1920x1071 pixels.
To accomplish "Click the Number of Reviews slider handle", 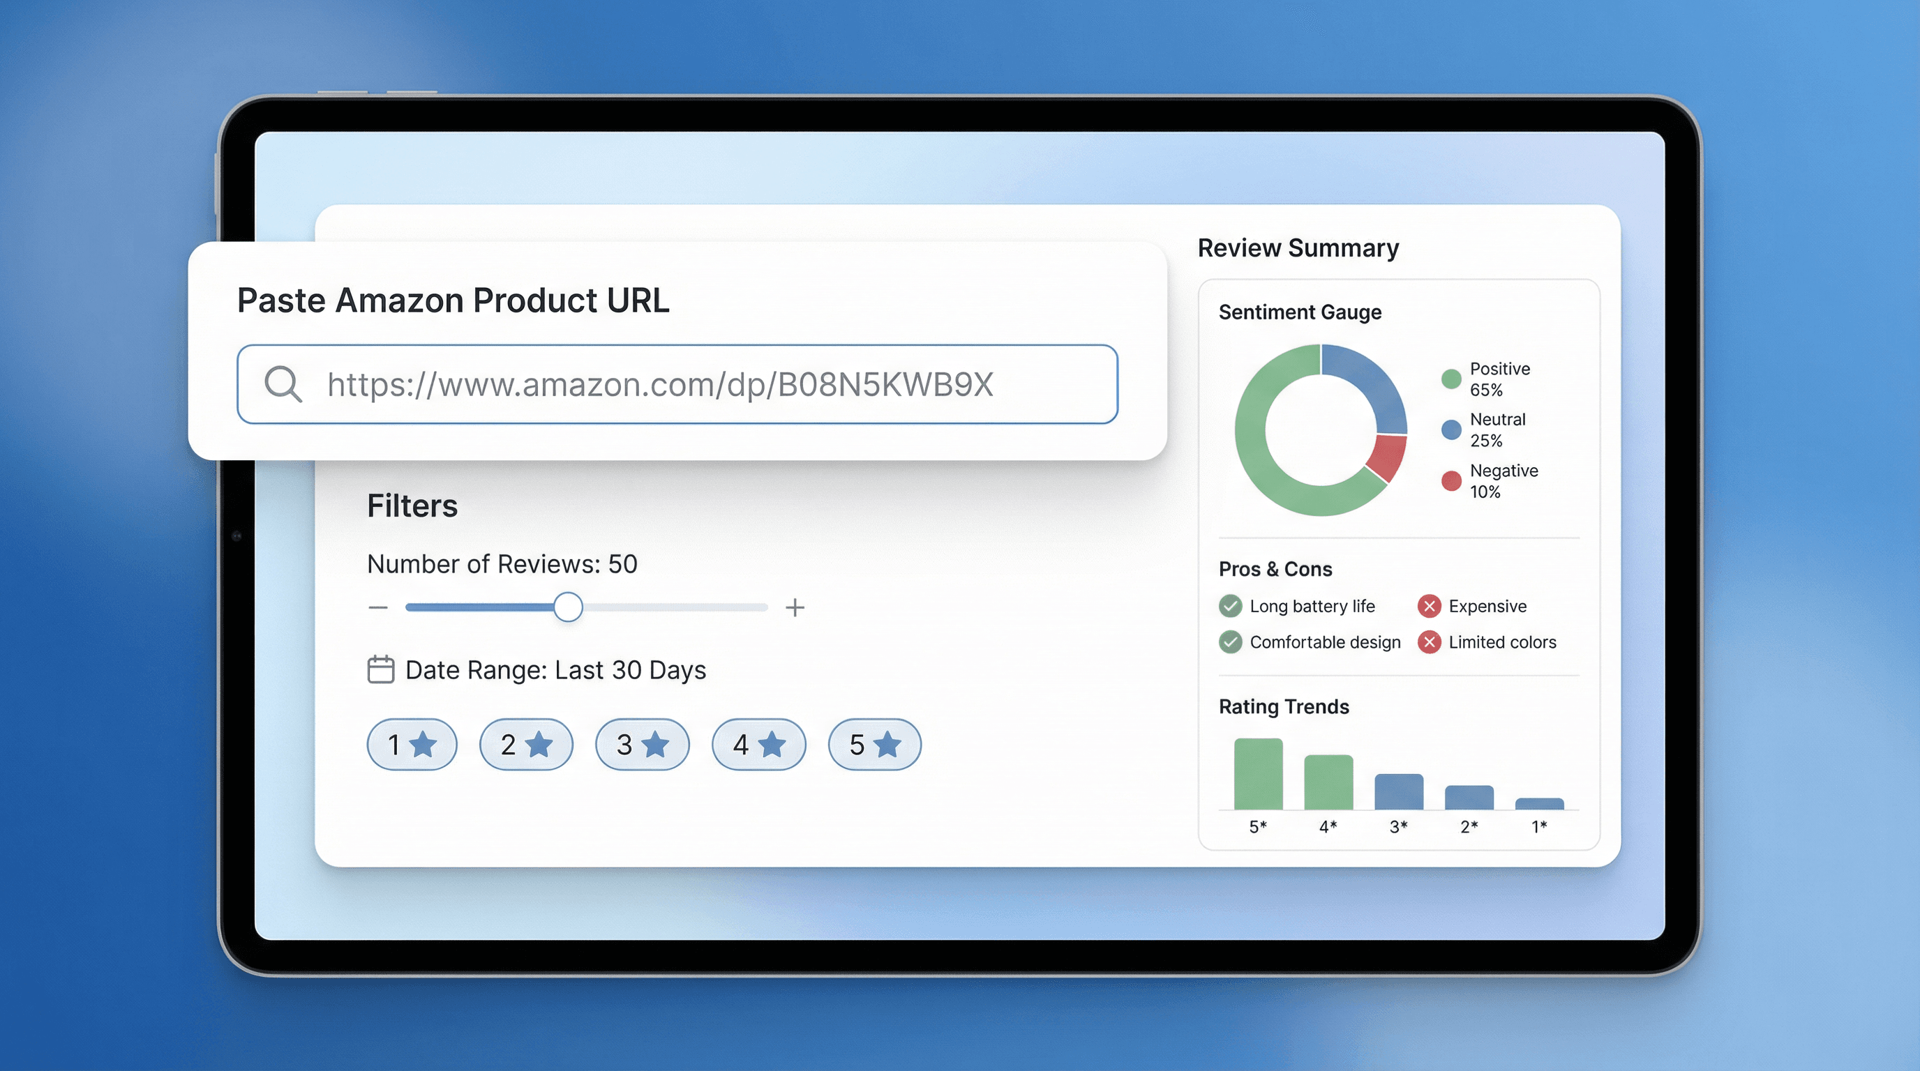I will [568, 608].
